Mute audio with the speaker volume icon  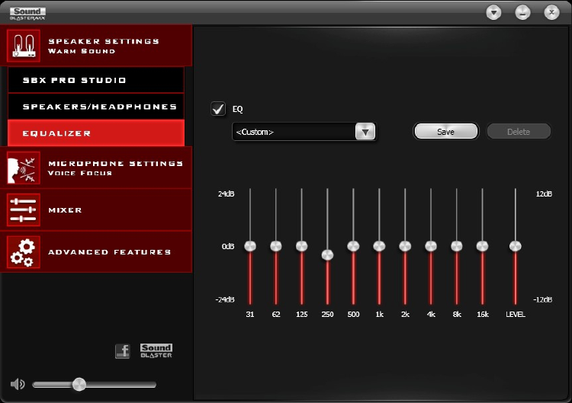[18, 384]
